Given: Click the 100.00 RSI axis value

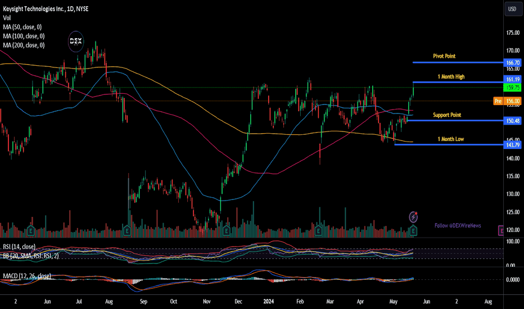Looking at the screenshot, I should pyautogui.click(x=513, y=241).
